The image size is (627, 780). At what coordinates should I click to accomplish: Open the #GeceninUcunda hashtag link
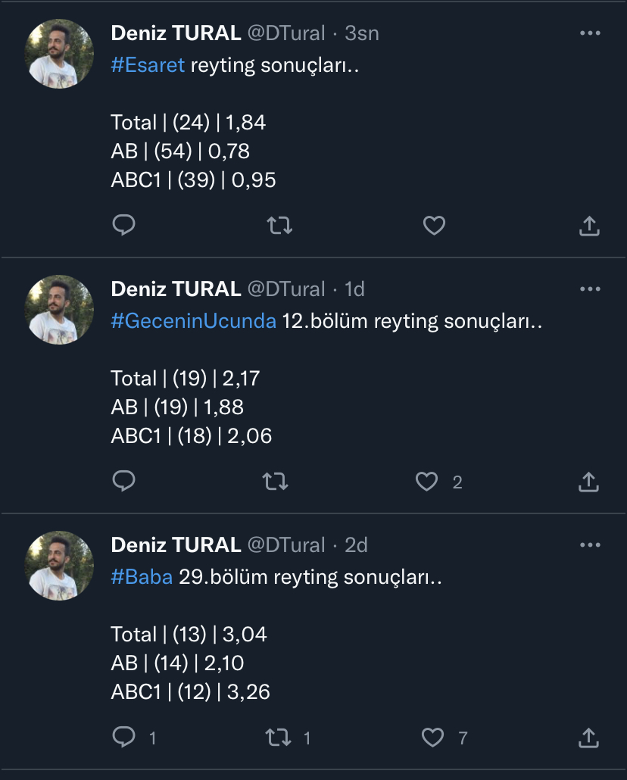(193, 321)
